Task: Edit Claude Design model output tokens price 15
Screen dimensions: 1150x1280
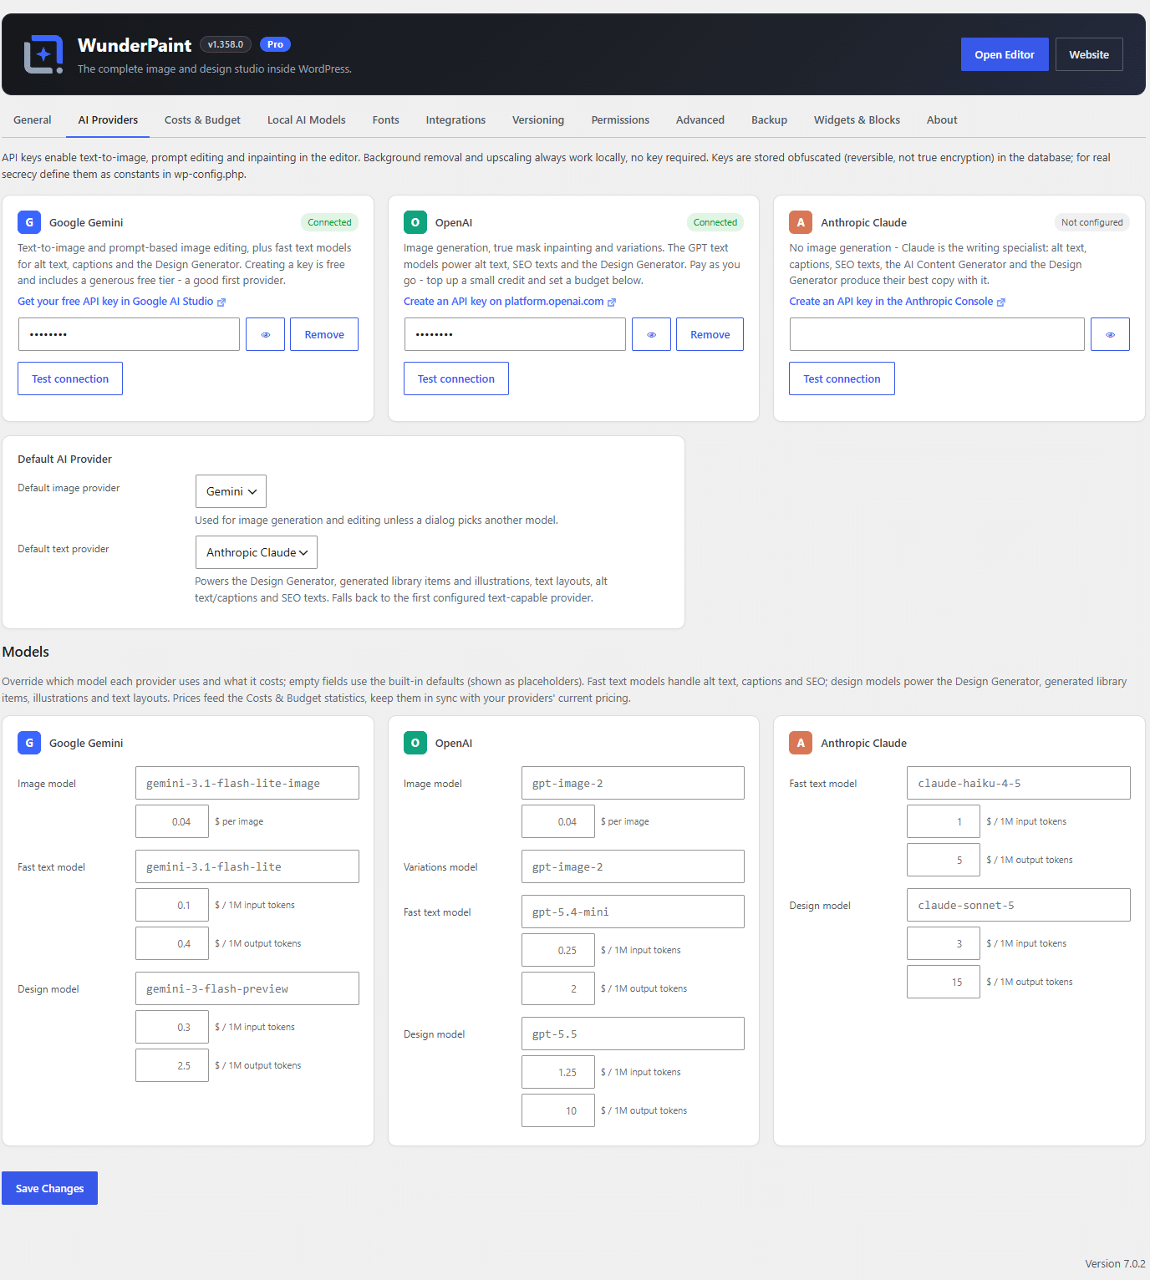Action: [x=944, y=982]
